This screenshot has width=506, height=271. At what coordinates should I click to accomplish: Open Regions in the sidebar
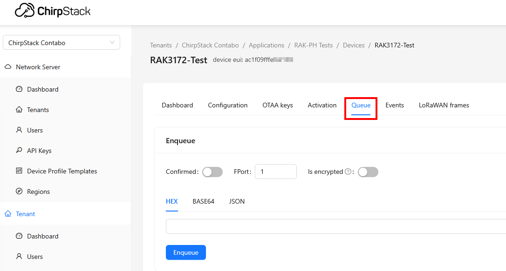[x=38, y=192]
